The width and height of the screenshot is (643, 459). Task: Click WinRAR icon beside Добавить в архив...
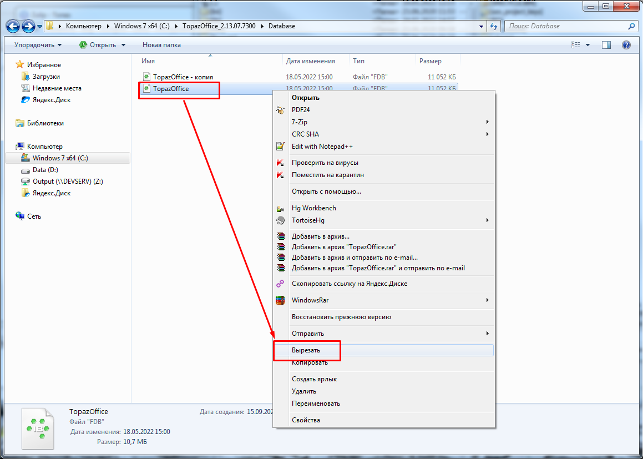pyautogui.click(x=281, y=236)
